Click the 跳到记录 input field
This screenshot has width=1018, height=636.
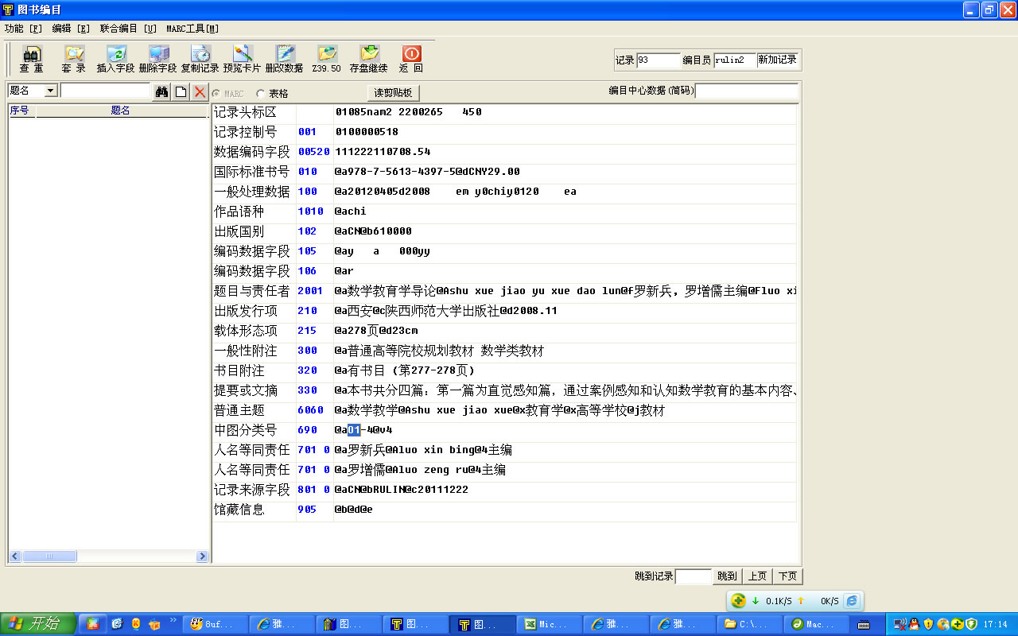[693, 576]
